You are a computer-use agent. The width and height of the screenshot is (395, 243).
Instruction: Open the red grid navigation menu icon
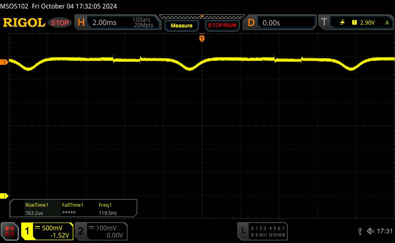(10, 231)
